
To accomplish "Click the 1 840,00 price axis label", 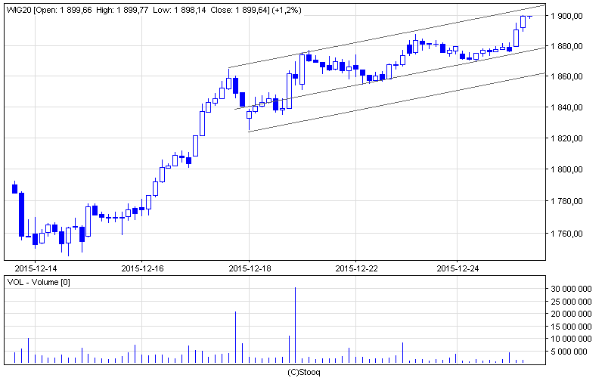I will 566,107.
